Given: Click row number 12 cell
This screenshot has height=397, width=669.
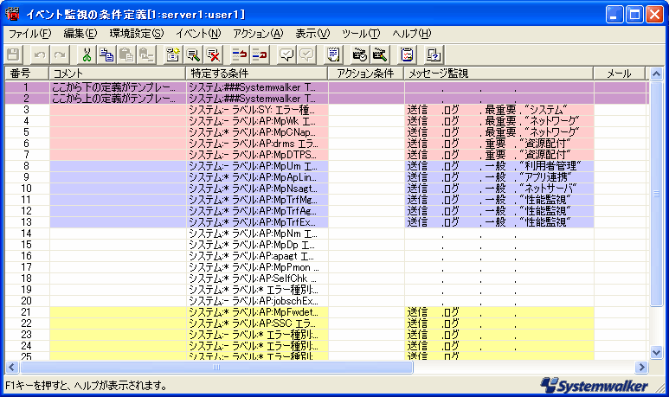Looking at the screenshot, I should click(27, 211).
